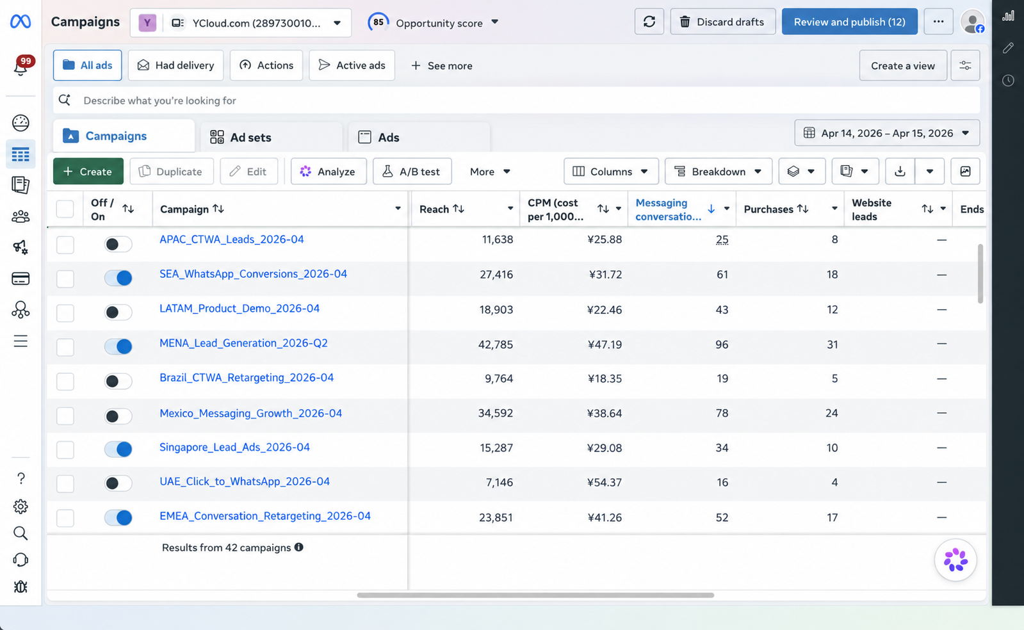Screen dimensions: 1024x630
Task: Open the charts icon in toolbar
Action: click(x=965, y=172)
